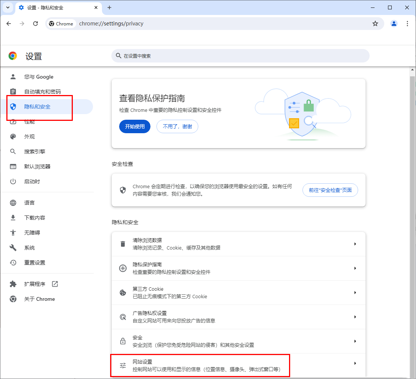This screenshot has width=416, height=379.
Task: Expand 清除浏览数据 with its arrow
Action: coord(355,244)
